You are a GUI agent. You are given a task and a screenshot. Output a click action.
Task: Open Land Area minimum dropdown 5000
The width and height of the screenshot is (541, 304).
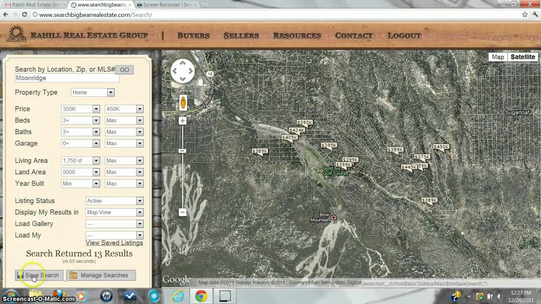[x=80, y=172]
